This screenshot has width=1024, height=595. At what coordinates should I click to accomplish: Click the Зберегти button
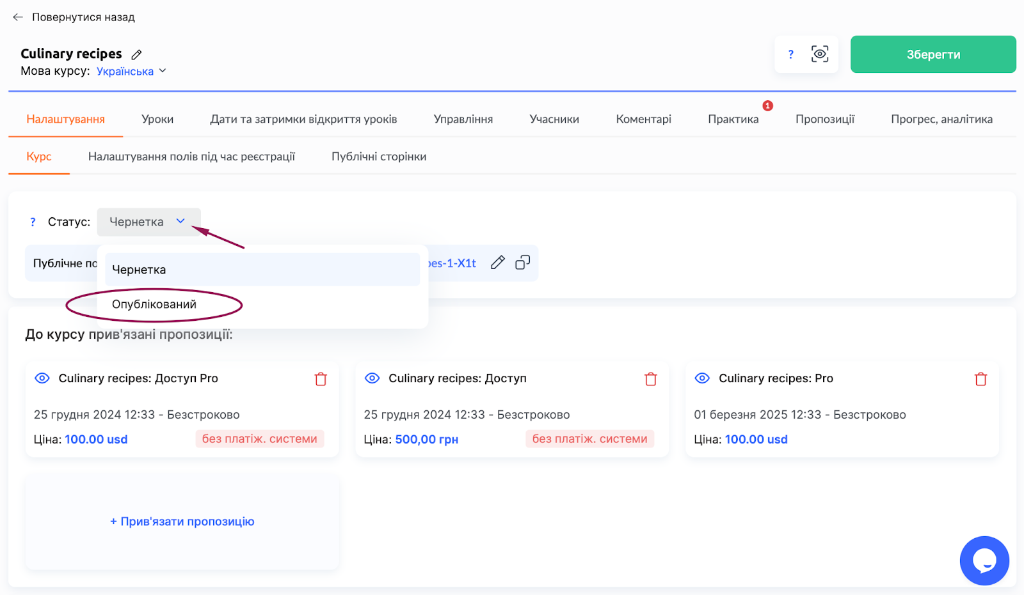coord(933,54)
